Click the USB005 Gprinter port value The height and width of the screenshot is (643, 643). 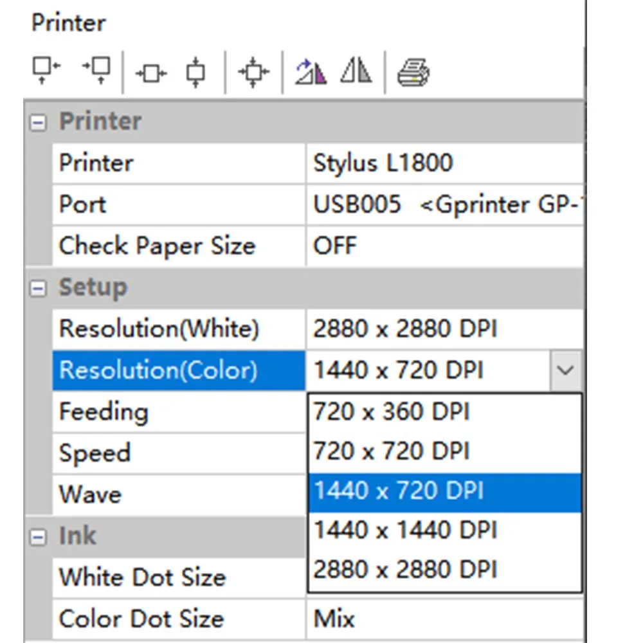[444, 205]
